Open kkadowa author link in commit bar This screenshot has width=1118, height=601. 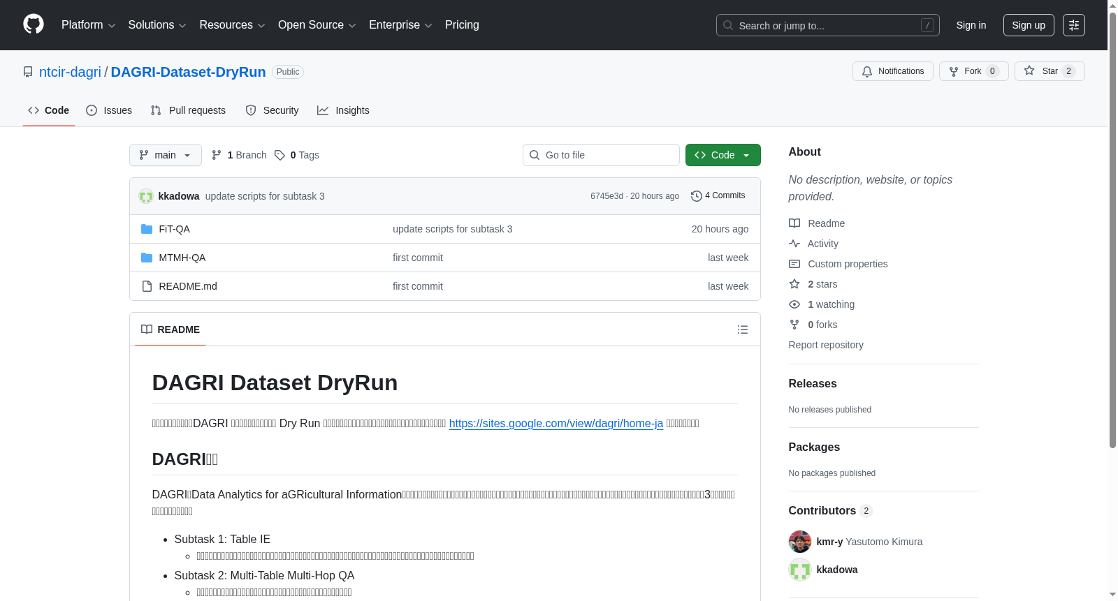coord(179,196)
